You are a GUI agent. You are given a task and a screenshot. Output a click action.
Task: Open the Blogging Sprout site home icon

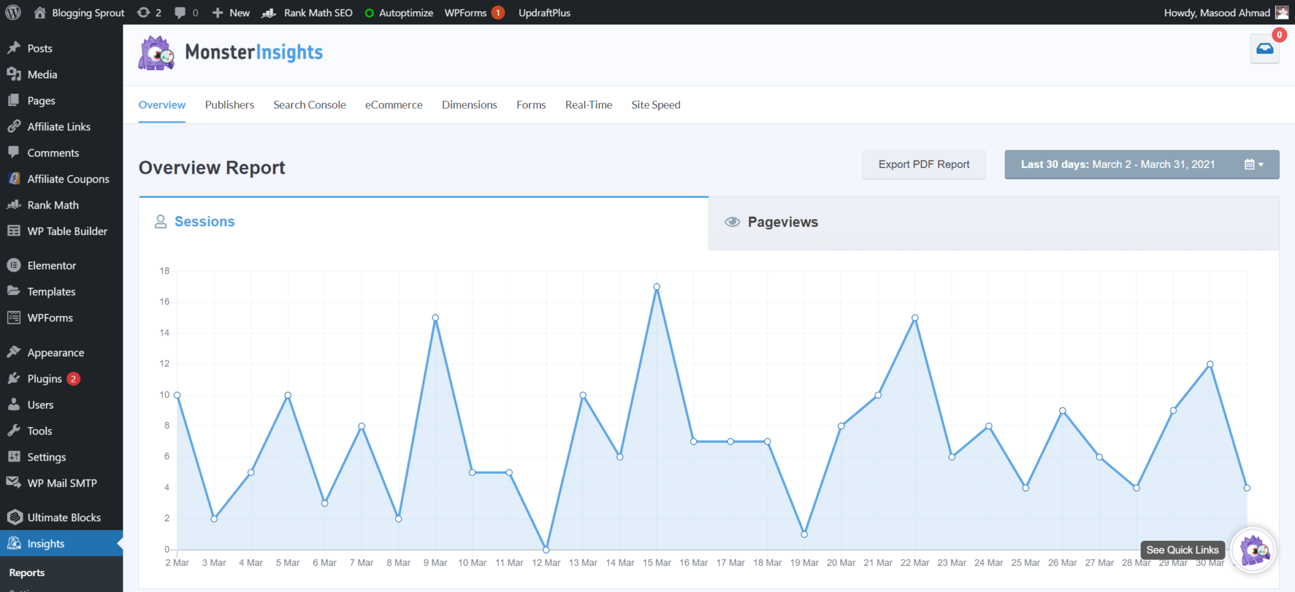40,13
